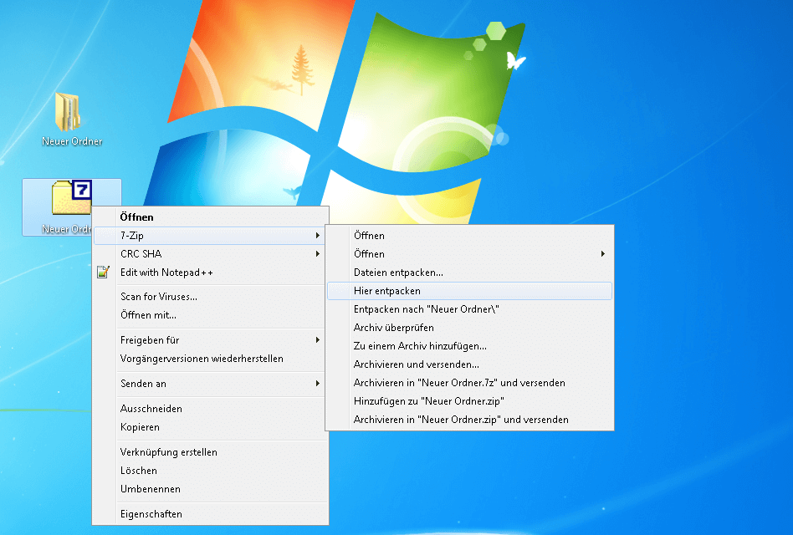Choose Zu einem Archiv hinzufügen...

420,346
